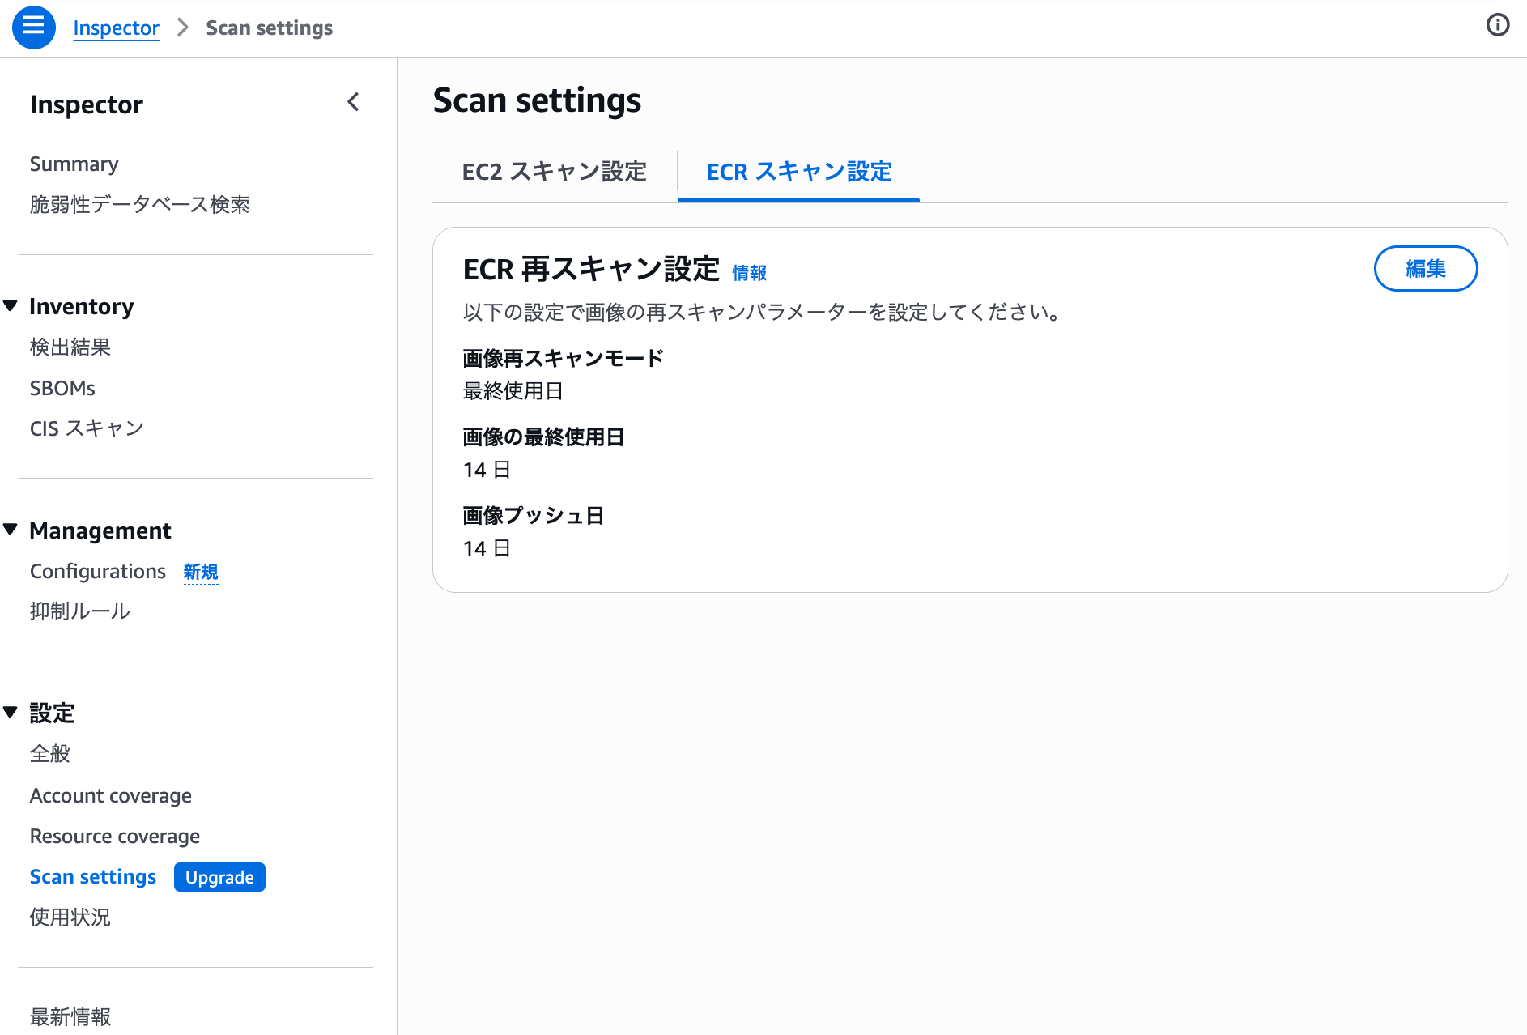Open 最新情報 at sidebar bottom
Image resolution: width=1527 pixels, height=1035 pixels.
click(x=70, y=1016)
